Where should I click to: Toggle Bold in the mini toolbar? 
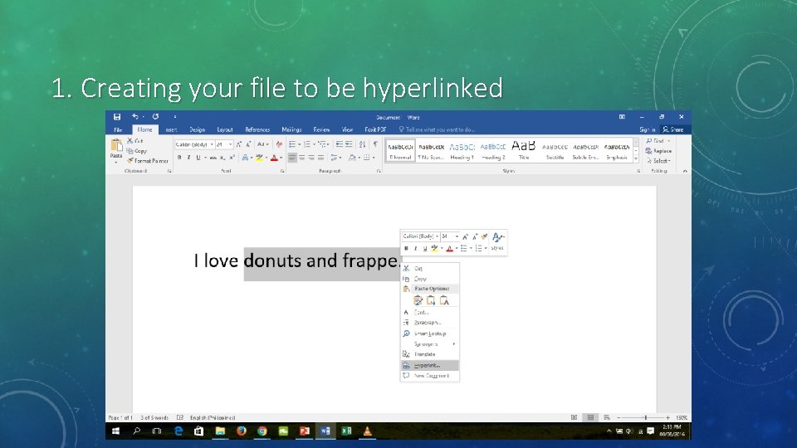(406, 248)
